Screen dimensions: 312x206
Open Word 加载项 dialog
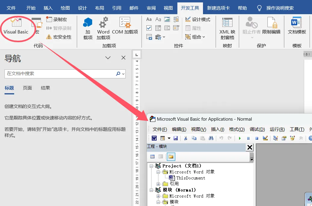[x=103, y=28]
